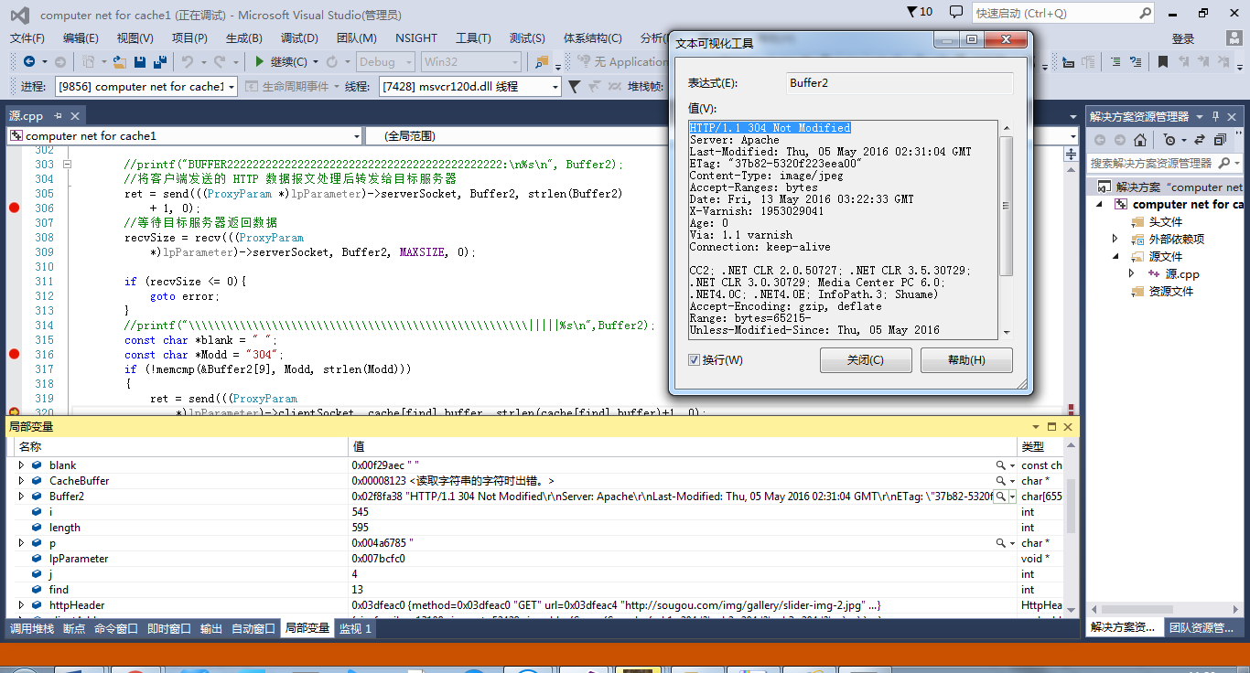
Task: Switch to the 团队资源管理器 tab
Action: coord(1202,628)
